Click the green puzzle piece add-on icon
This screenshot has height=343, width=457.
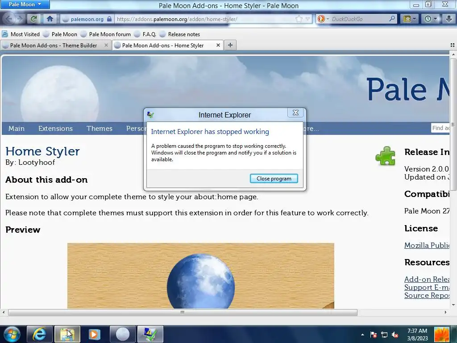tap(385, 156)
